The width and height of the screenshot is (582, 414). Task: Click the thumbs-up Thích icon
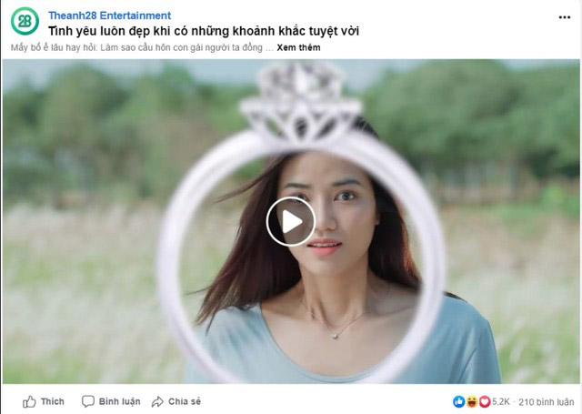coord(30,401)
